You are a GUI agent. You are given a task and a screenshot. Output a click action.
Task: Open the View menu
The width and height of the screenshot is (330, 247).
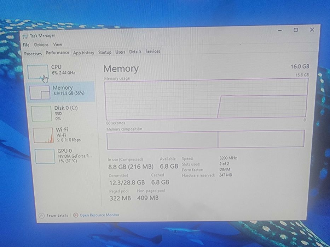coord(57,44)
